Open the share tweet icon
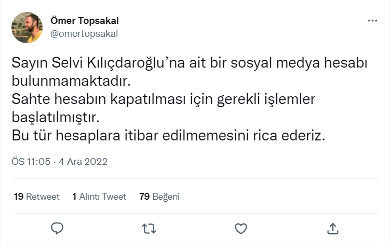 coord(333,228)
